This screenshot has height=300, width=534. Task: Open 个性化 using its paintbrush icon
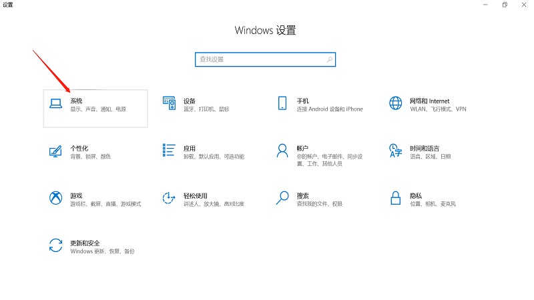pyautogui.click(x=55, y=151)
